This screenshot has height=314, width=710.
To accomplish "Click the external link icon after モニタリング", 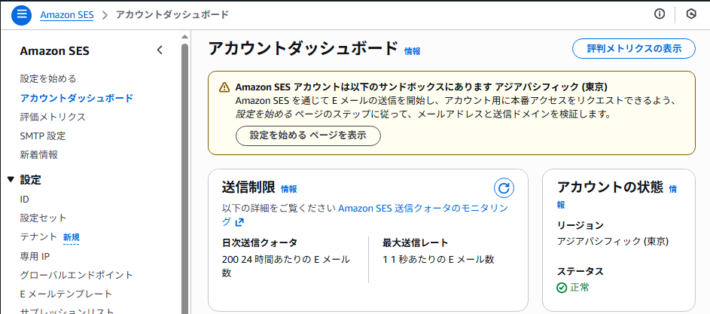I will click(239, 222).
